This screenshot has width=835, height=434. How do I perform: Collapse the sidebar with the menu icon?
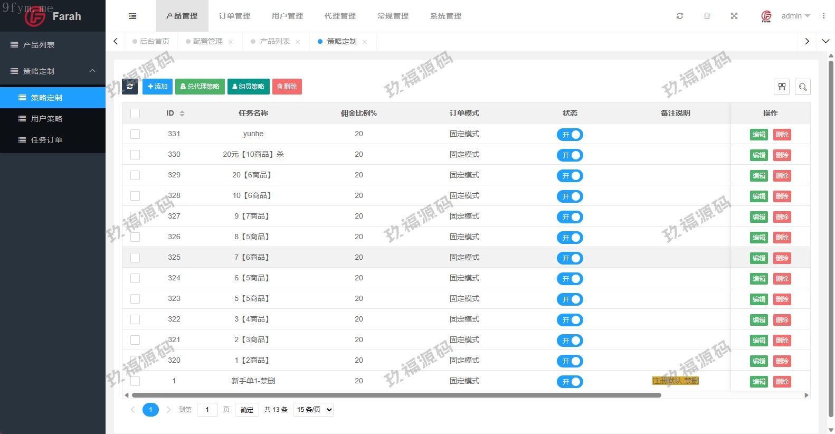coord(132,16)
